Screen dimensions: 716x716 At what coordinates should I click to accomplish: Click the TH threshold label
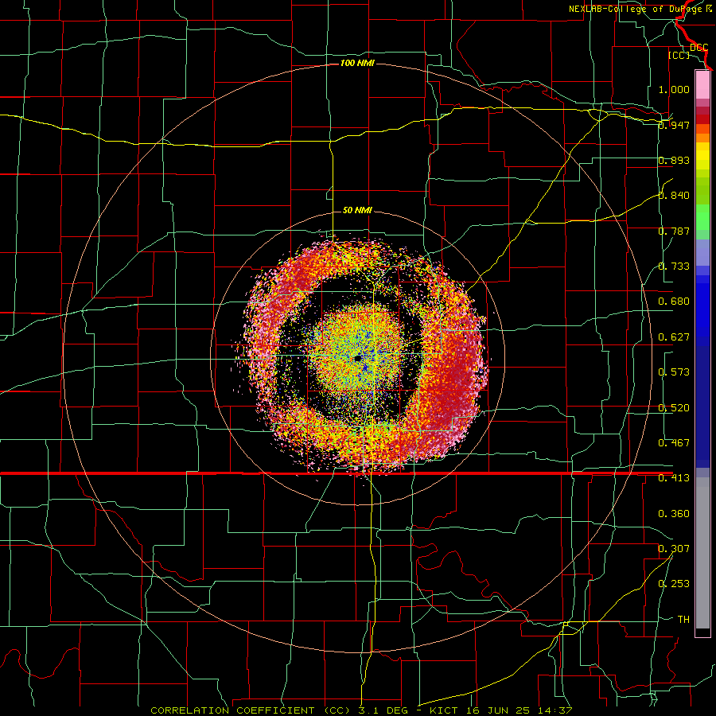(x=683, y=620)
